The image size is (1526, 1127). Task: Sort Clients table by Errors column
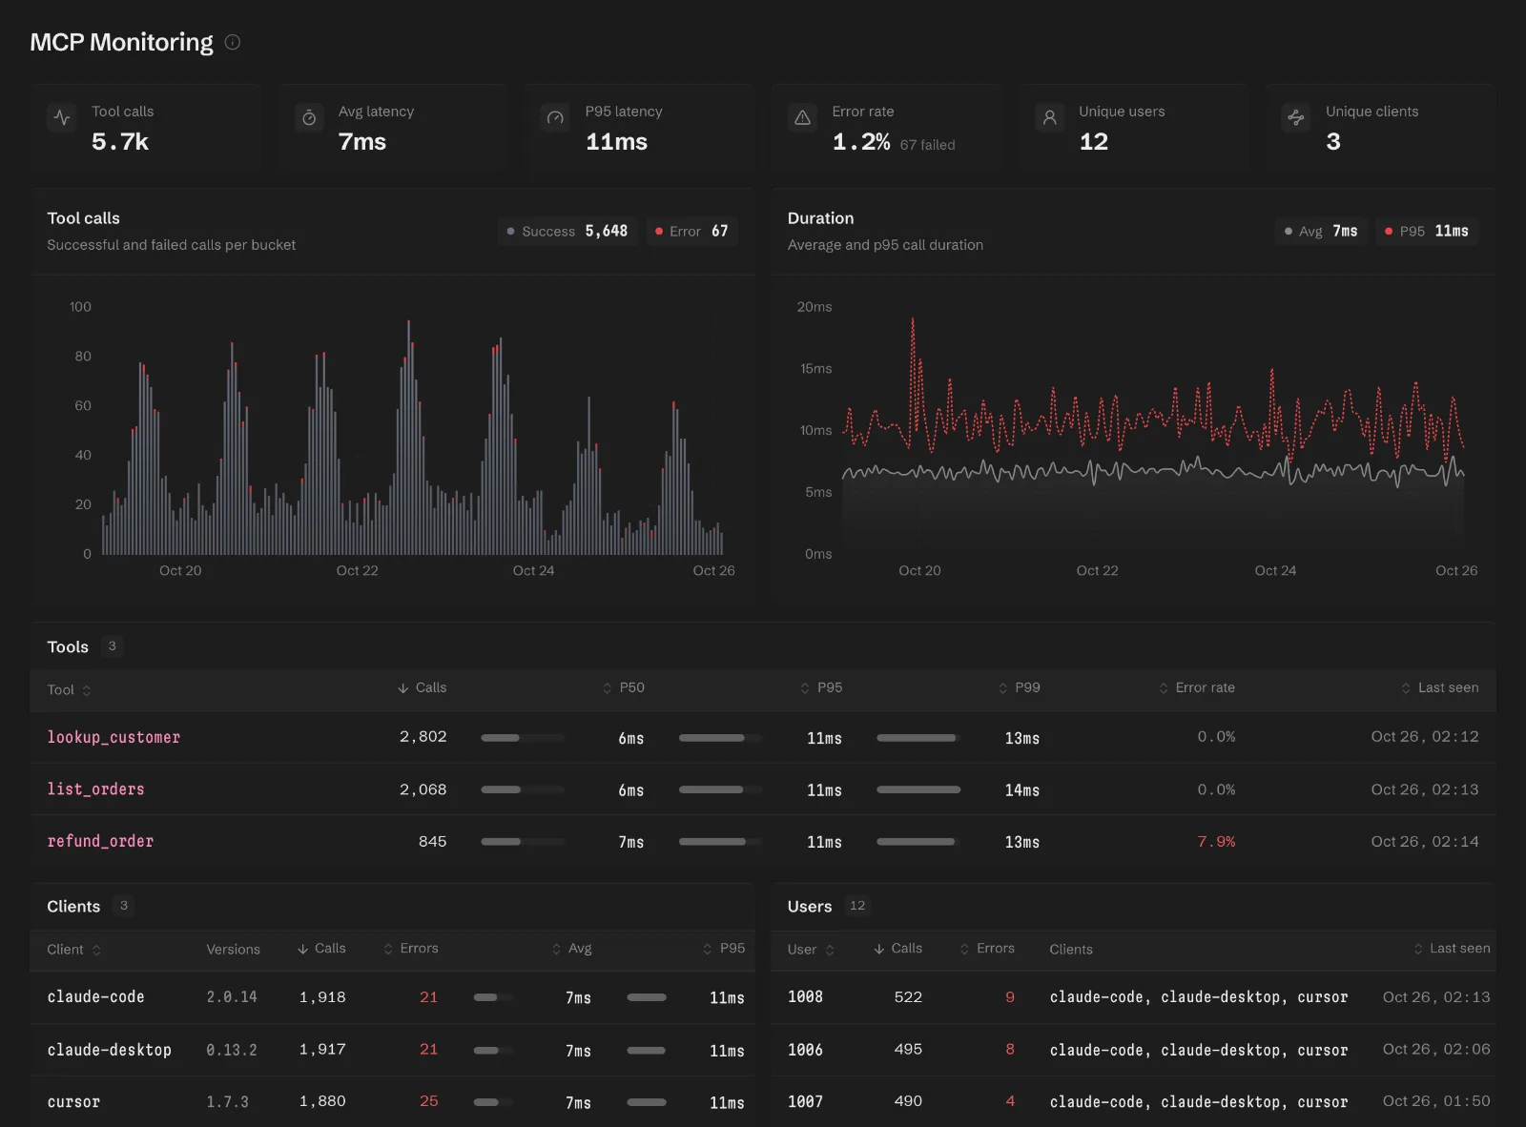pos(411,949)
